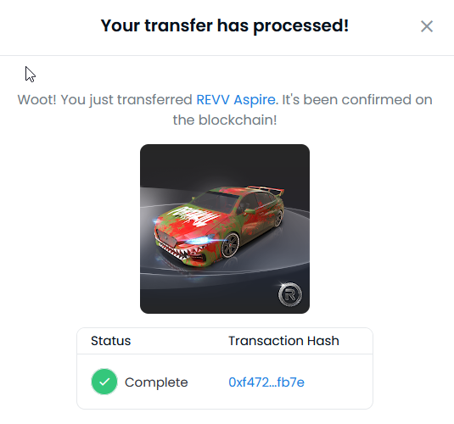Click the "Your transfer has processed!" title
This screenshot has height=424, width=454.
click(224, 25)
